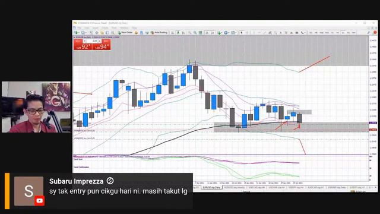
Task: Toggle chart Auto Scroll
Action: pos(207,33)
